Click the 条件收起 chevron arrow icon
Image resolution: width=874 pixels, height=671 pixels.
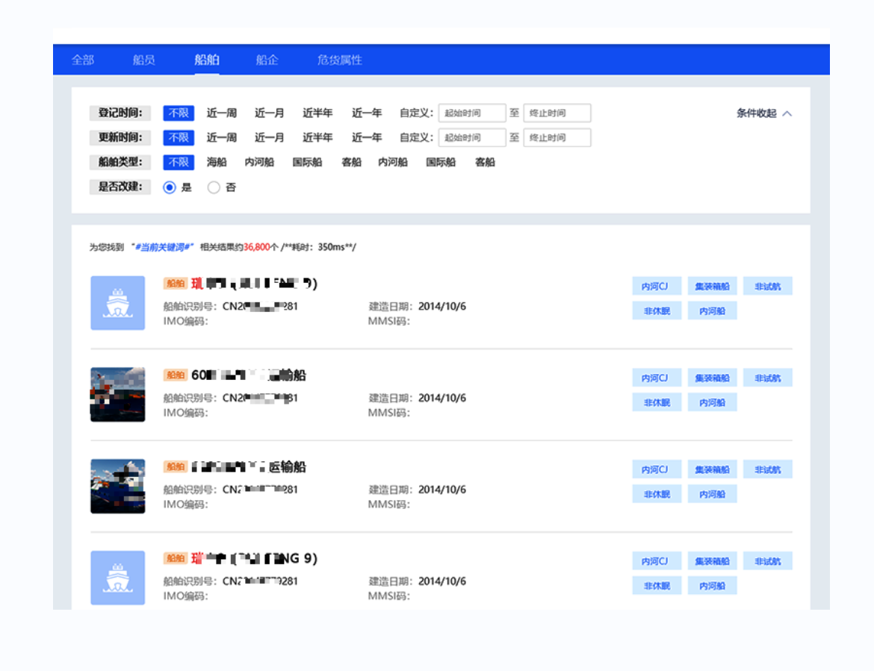coord(787,113)
